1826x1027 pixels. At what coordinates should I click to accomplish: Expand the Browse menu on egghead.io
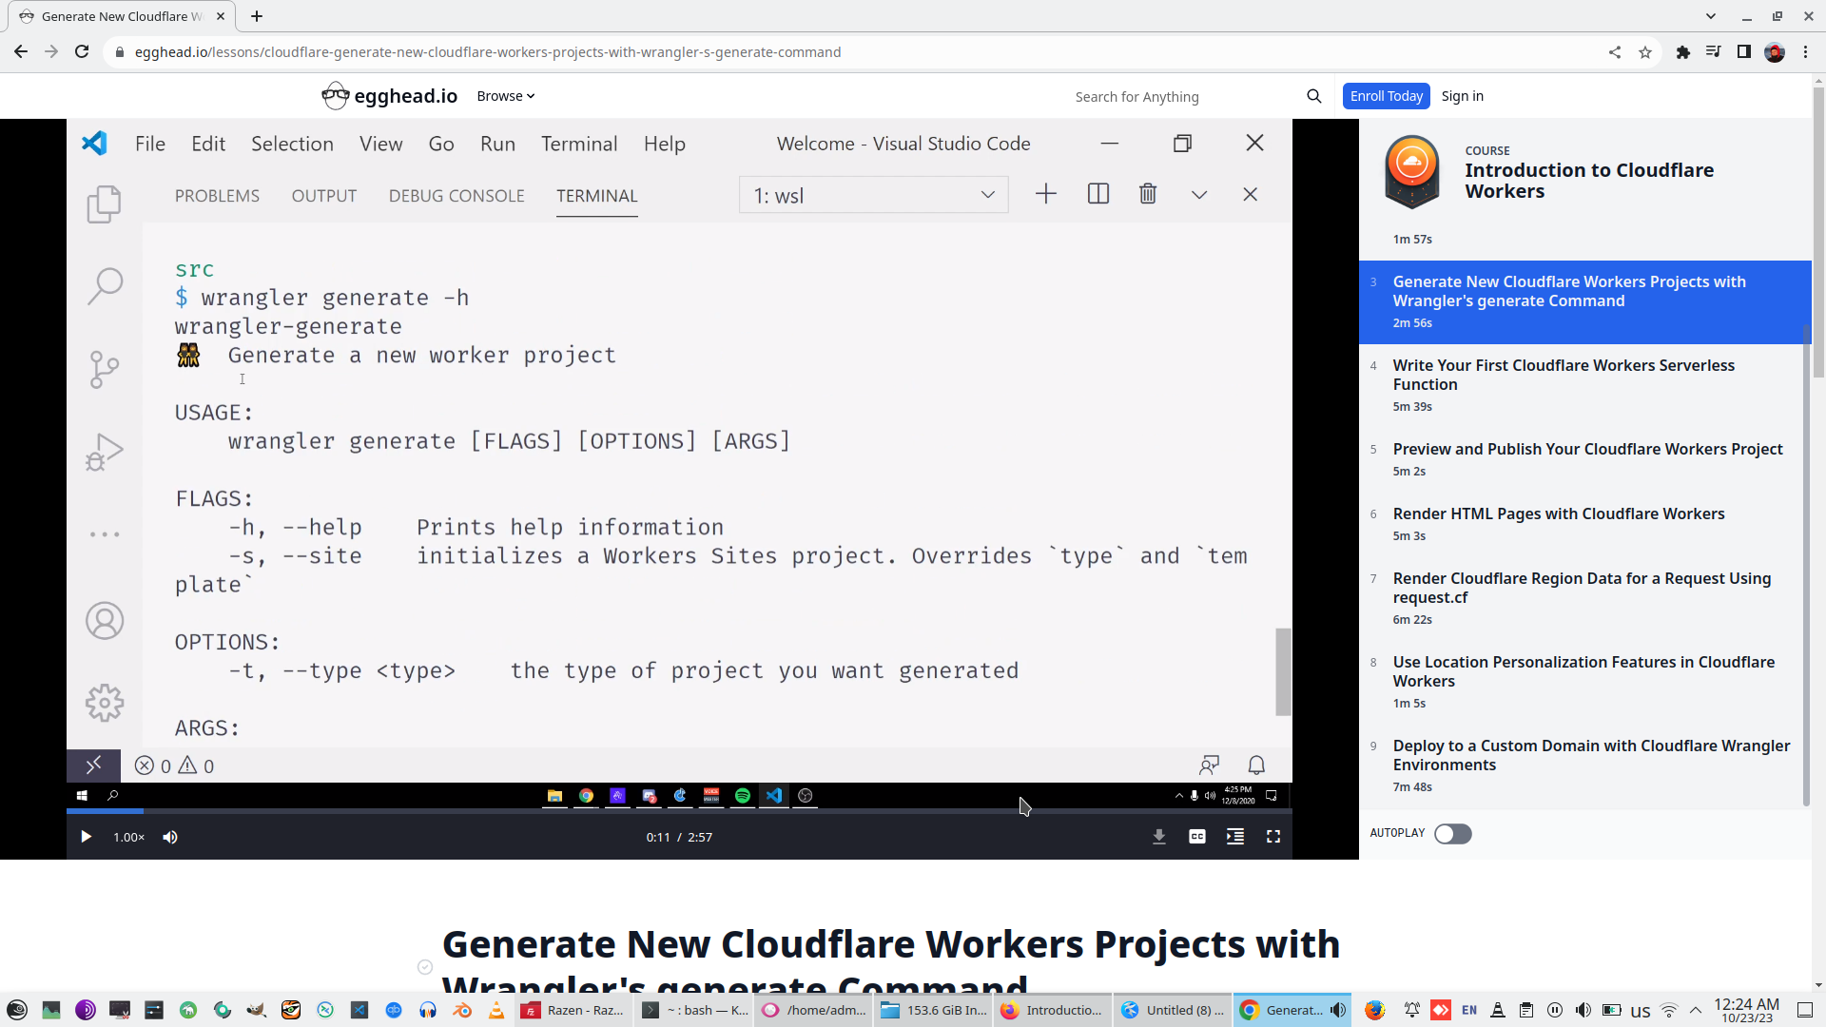[x=505, y=95]
